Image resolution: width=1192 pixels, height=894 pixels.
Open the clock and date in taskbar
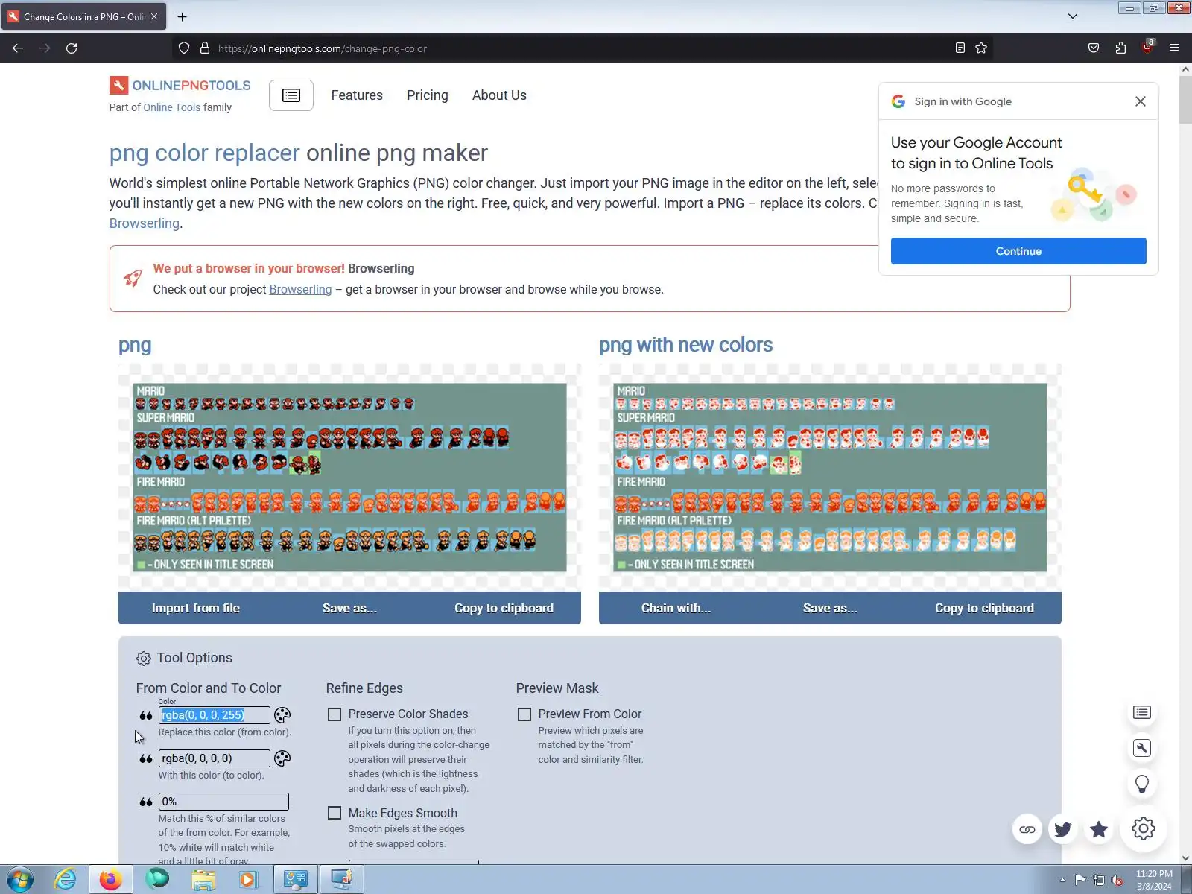[1154, 880]
